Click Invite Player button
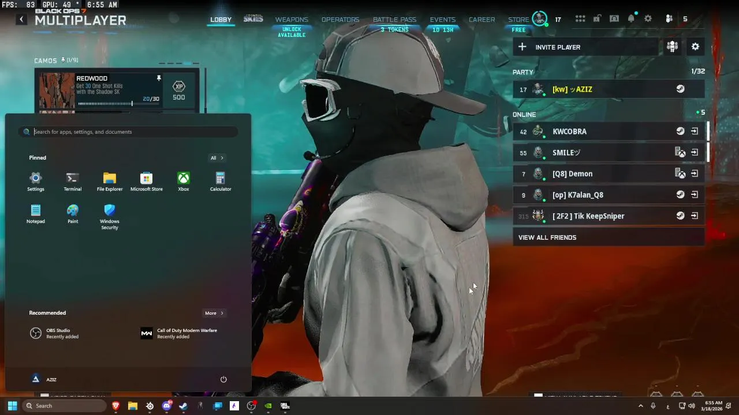The width and height of the screenshot is (739, 415). coord(585,47)
